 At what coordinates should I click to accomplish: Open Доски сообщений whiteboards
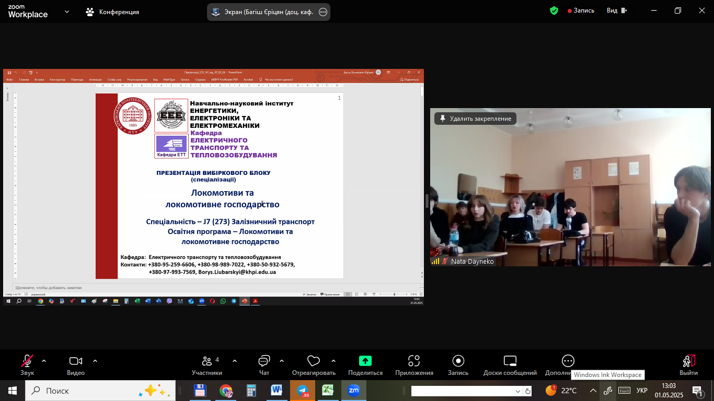pos(510,365)
